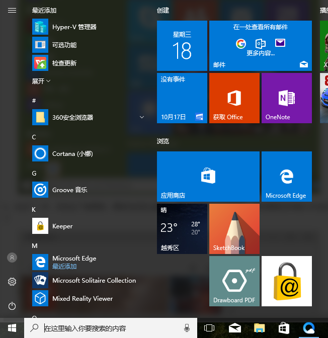Screen dimensions: 328x338
Task: Open Mixed Reality Viewer
Action: (x=82, y=299)
